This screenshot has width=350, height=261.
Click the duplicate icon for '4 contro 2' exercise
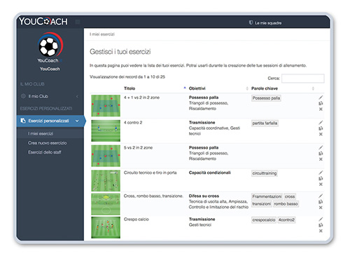[321, 128]
